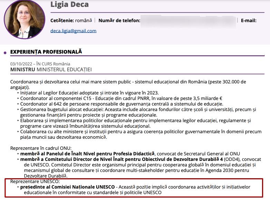Click the purple bullet beside Experiența Profesională
The image size is (270, 200).
point(5,53)
